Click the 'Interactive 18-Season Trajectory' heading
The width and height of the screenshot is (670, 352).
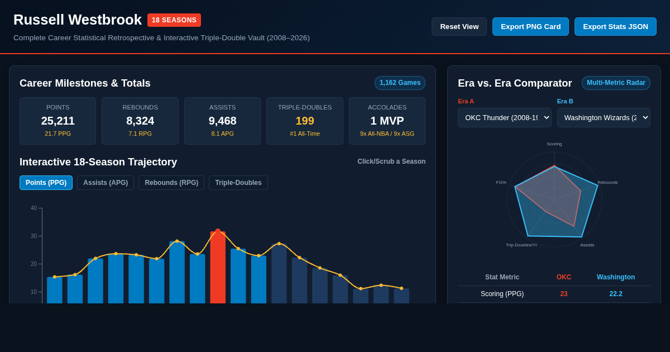click(98, 162)
